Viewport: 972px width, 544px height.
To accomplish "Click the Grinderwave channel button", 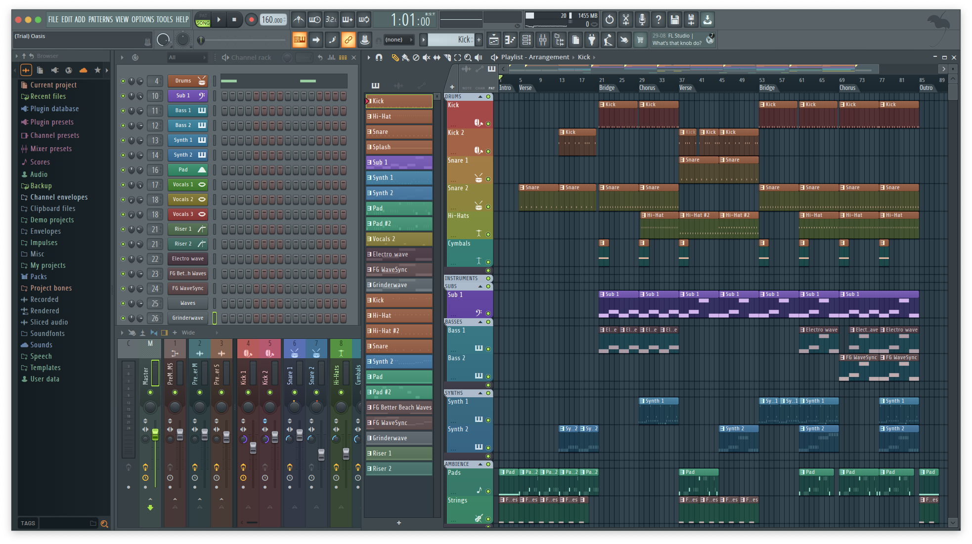I will pyautogui.click(x=187, y=318).
